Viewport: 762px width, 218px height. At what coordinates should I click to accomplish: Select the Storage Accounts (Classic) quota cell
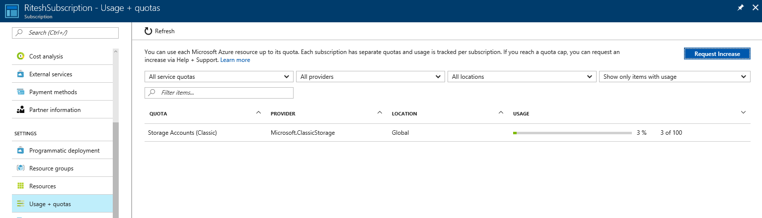click(182, 133)
